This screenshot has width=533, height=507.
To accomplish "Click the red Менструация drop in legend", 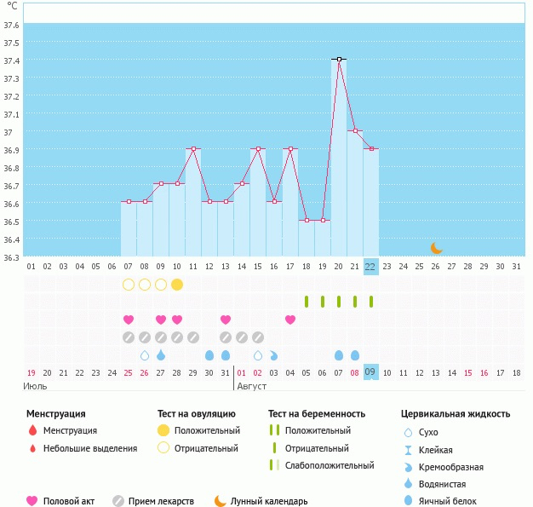I will [32, 430].
